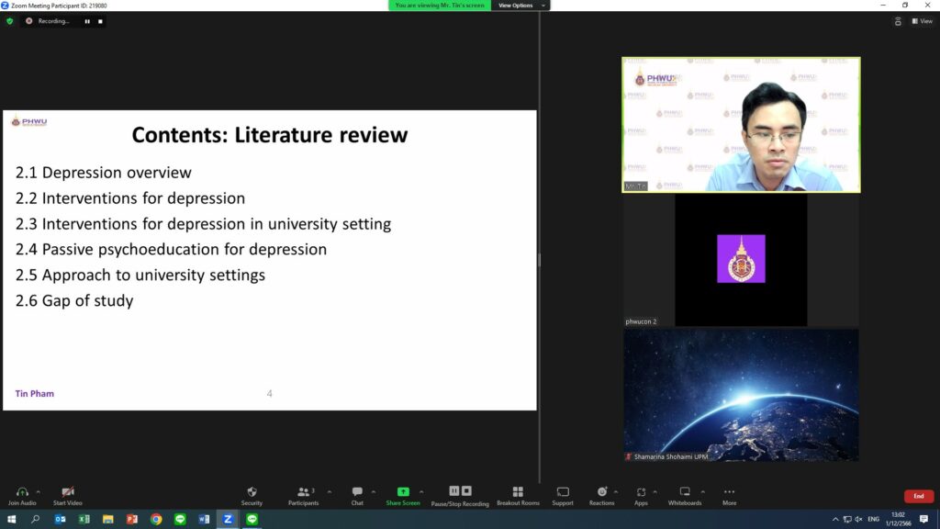Click the green screen-viewing banner
Screen dimensions: 940x529
click(440, 6)
